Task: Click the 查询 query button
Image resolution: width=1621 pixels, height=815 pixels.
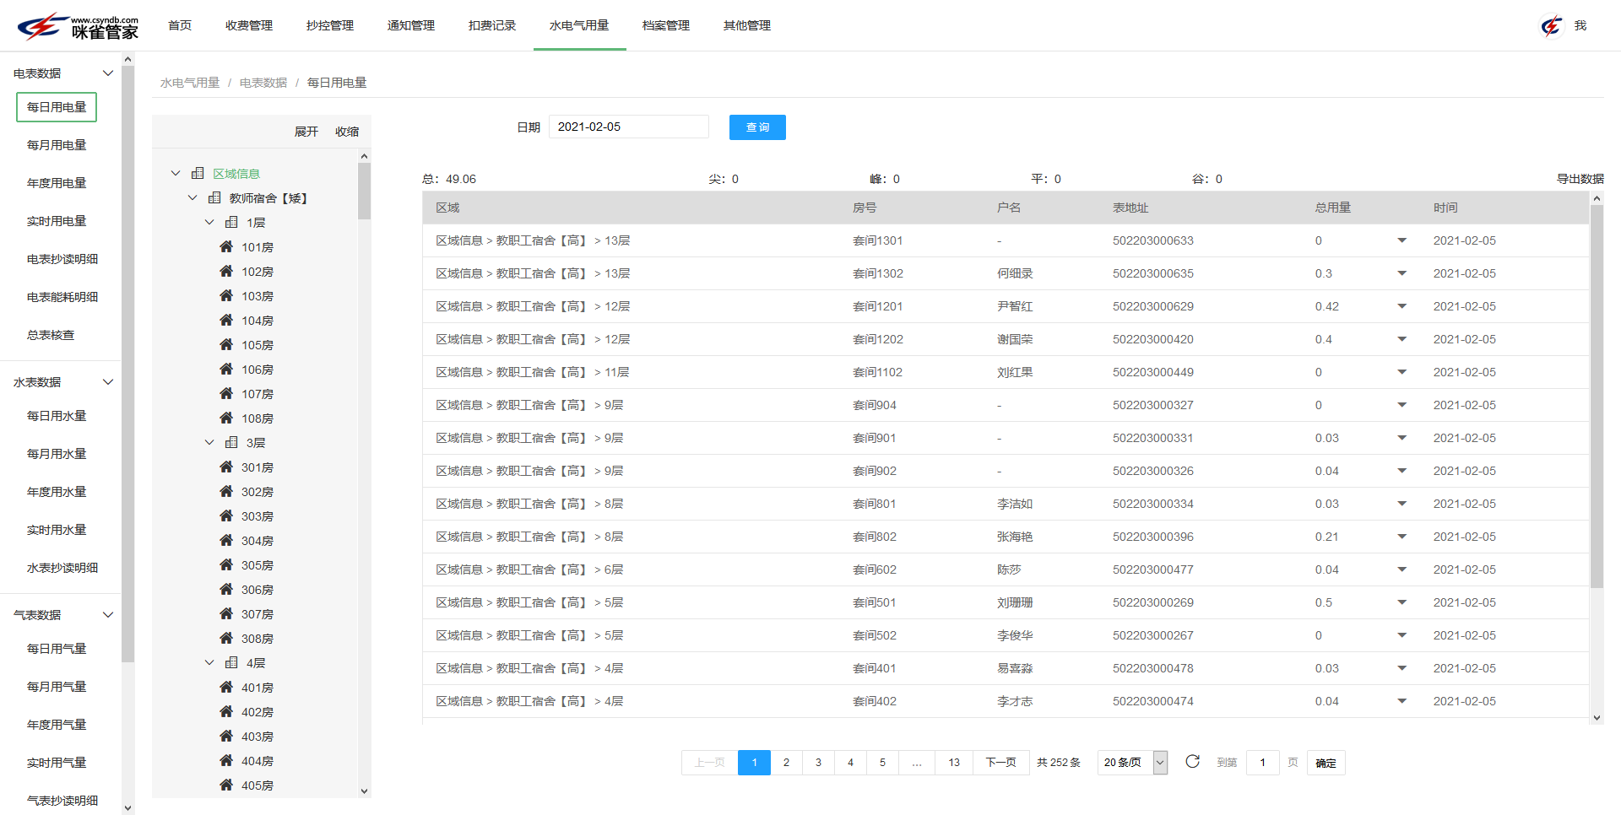Action: 756,127
